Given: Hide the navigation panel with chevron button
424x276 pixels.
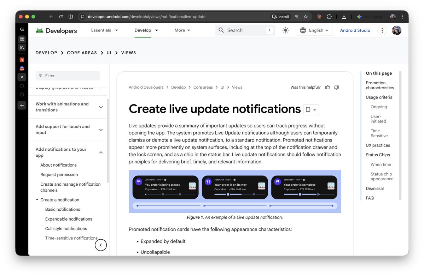Looking at the screenshot, I should (100, 245).
